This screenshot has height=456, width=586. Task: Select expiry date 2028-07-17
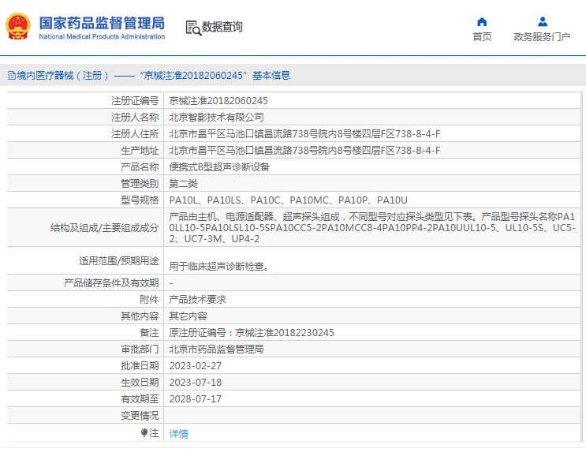(x=196, y=399)
